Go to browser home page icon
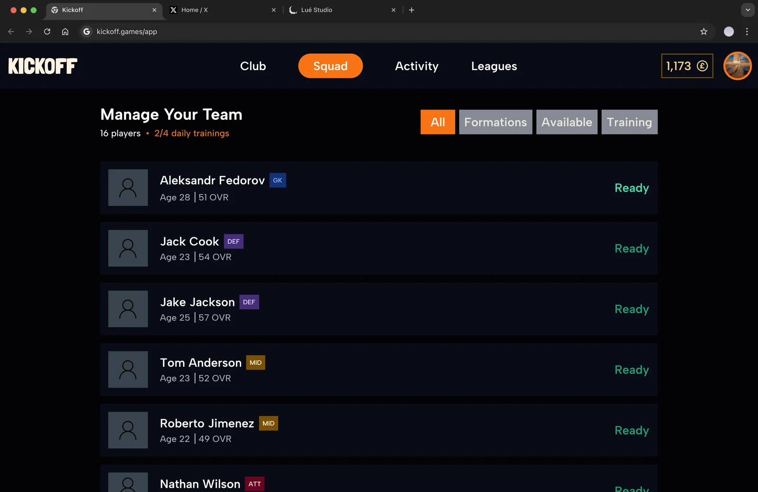 pos(65,32)
